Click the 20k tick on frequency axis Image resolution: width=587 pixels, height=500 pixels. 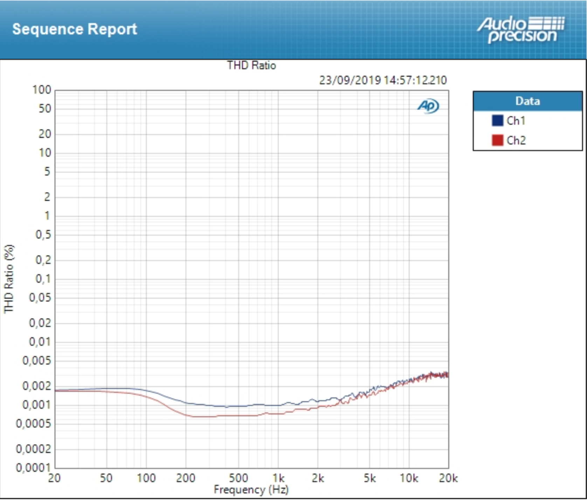click(448, 478)
